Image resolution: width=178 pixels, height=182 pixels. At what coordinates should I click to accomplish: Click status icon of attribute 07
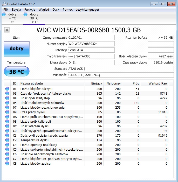click(7, 107)
